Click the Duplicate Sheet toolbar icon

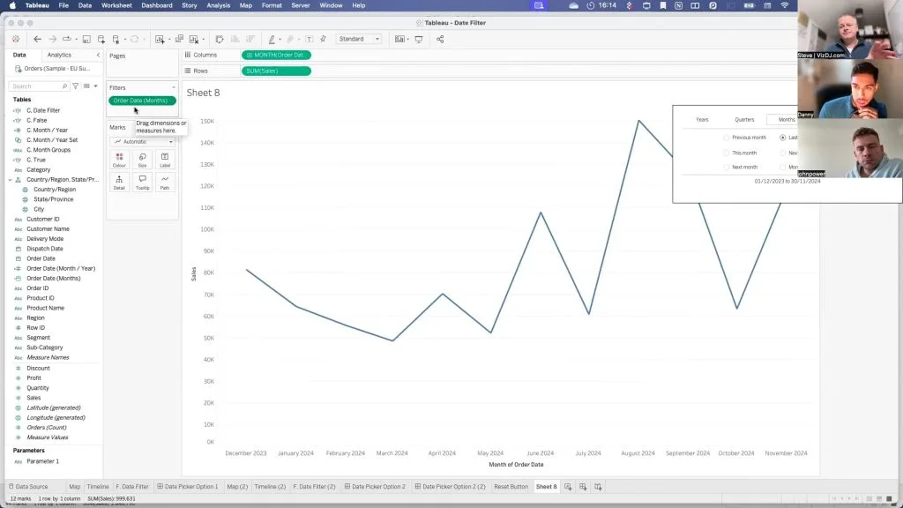[x=179, y=39]
